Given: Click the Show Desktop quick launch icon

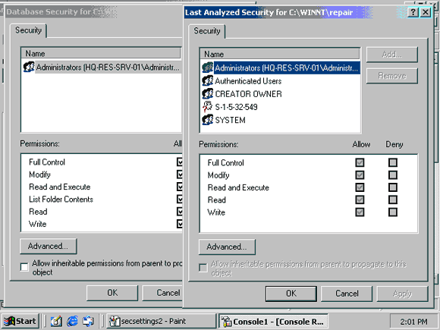Looking at the screenshot, I should point(56,321).
